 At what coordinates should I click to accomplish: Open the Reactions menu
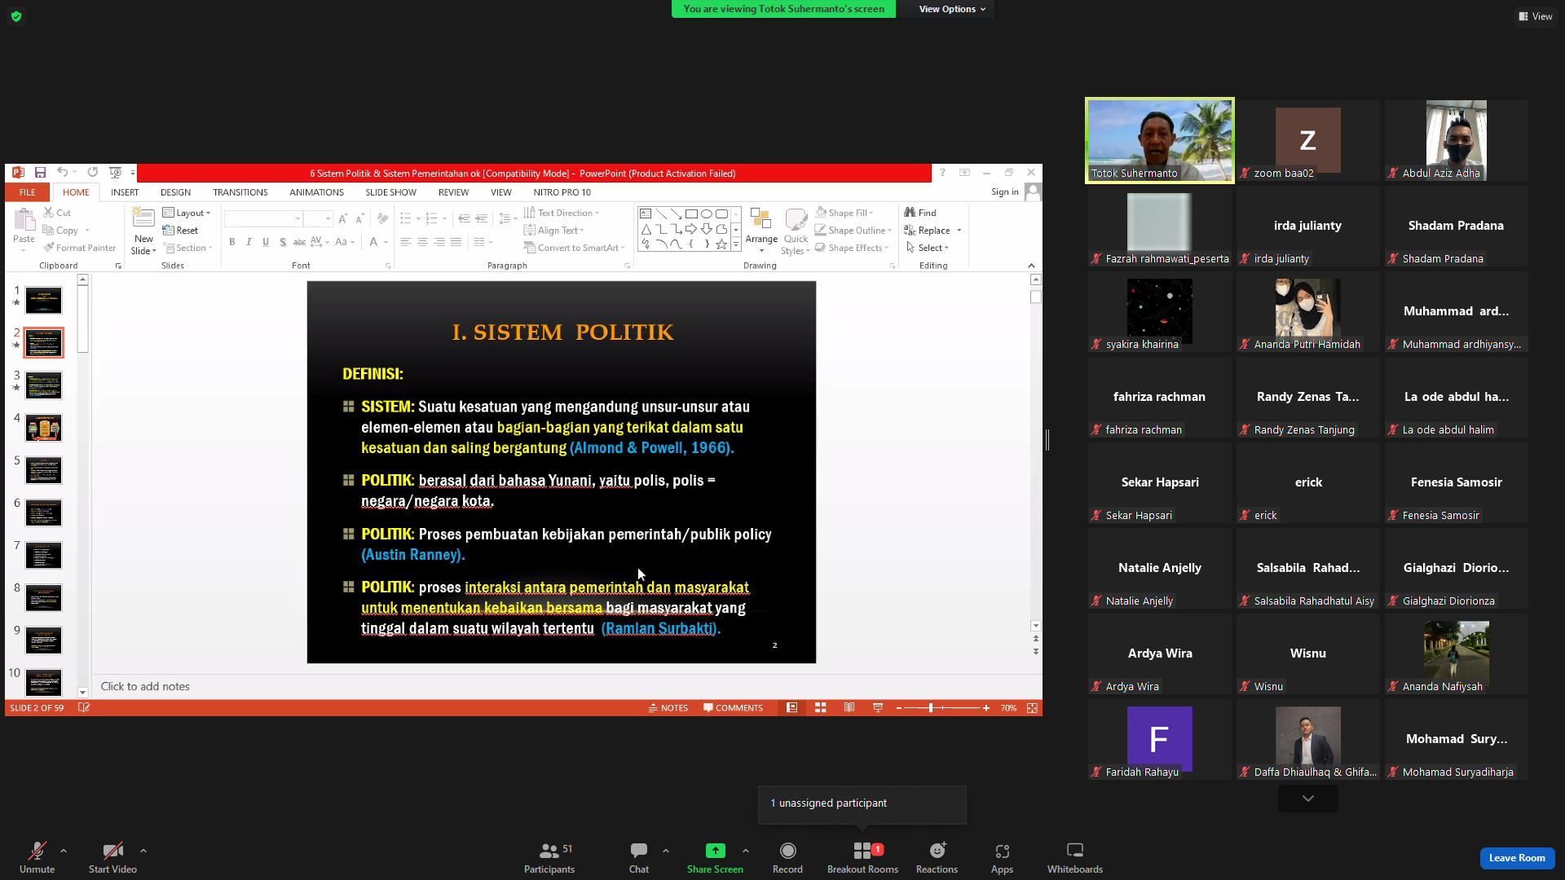tap(937, 858)
